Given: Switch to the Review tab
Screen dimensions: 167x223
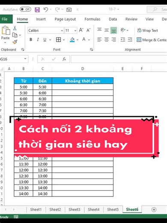Looking at the screenshot, I should [x=131, y=19].
